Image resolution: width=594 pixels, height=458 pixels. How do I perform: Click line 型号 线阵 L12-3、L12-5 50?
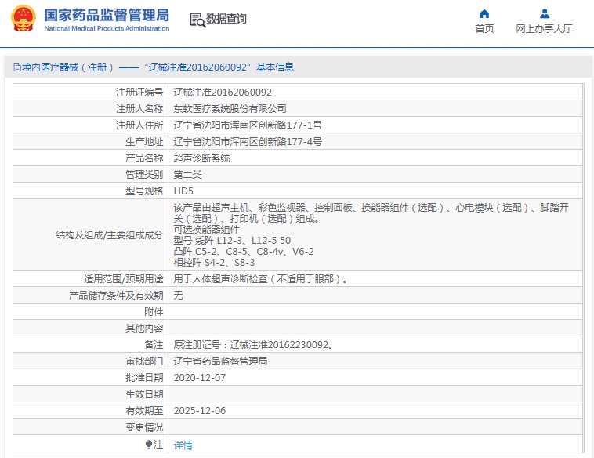click(x=232, y=241)
